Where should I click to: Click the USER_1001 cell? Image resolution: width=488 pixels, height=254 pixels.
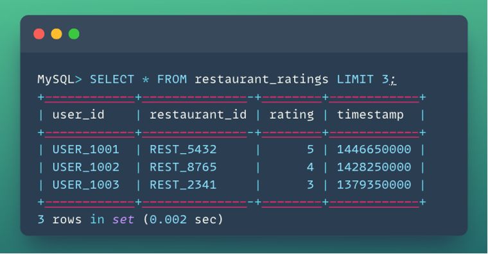click(x=86, y=149)
